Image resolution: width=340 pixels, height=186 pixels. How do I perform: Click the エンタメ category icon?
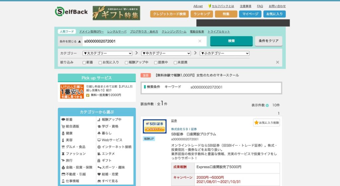(99, 154)
